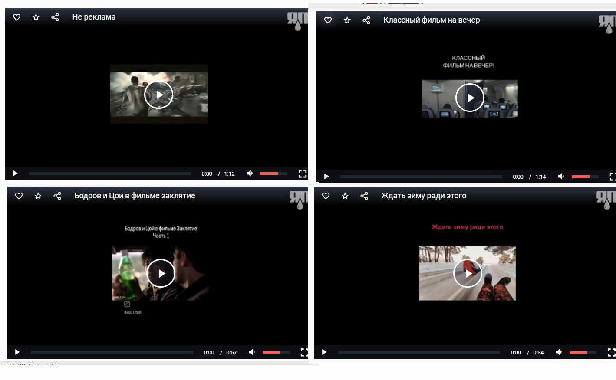Click the red "Ждать зиму ради этого" caption
Viewport: 616px width, 380px height.
coord(468,227)
